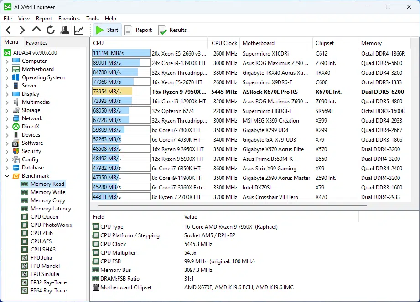Start the benchmark with the Start button
Screen dimensions: 420x302
click(x=107, y=30)
